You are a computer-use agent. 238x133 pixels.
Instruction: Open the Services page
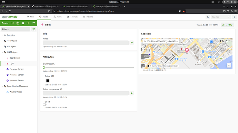pos(72,17)
